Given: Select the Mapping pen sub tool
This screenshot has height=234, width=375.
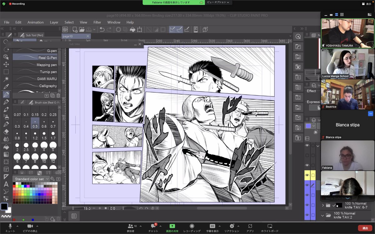Looking at the screenshot, I should point(35,65).
